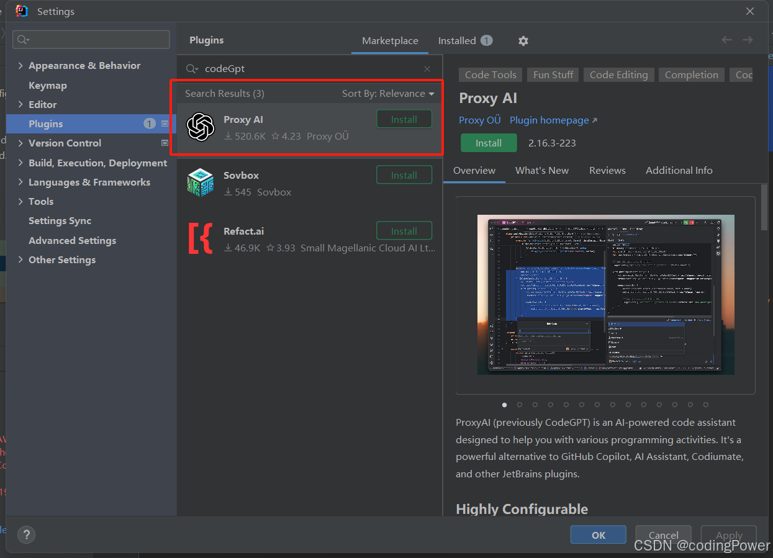Expand Appearance & Behavior settings

20,66
